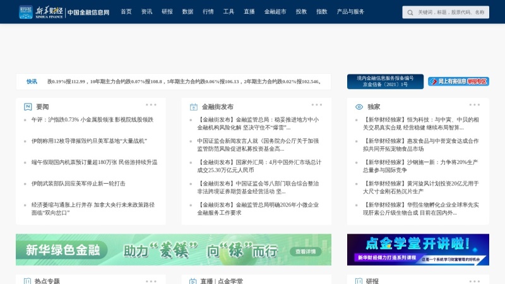Click the 中国金融信息网 site title
Screen dimensions: 505x284
point(88,13)
